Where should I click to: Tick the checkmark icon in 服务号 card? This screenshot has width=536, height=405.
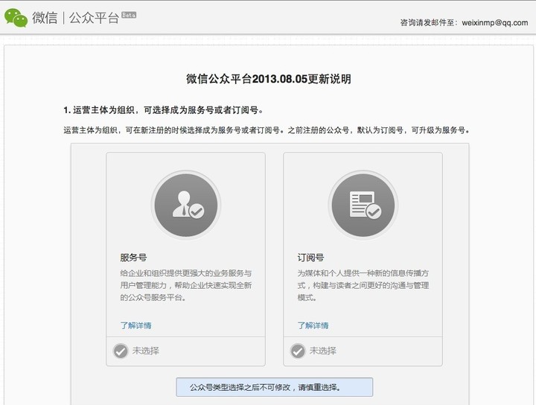click(x=120, y=351)
